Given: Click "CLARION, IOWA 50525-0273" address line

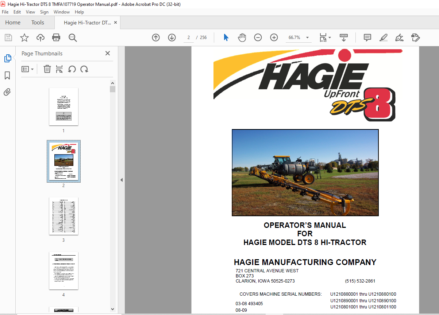Looking at the screenshot, I should [x=265, y=281].
